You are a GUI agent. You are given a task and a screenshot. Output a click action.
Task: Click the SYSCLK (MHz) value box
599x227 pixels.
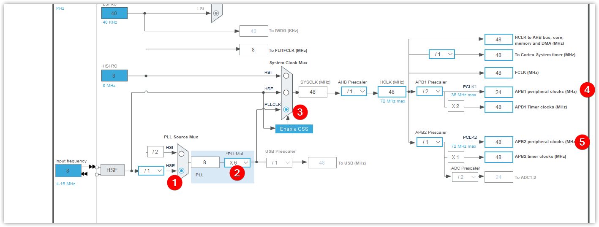point(313,92)
